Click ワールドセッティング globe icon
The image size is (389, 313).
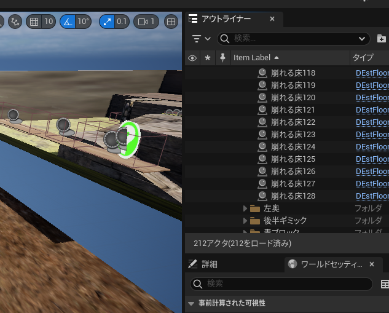(x=293, y=264)
